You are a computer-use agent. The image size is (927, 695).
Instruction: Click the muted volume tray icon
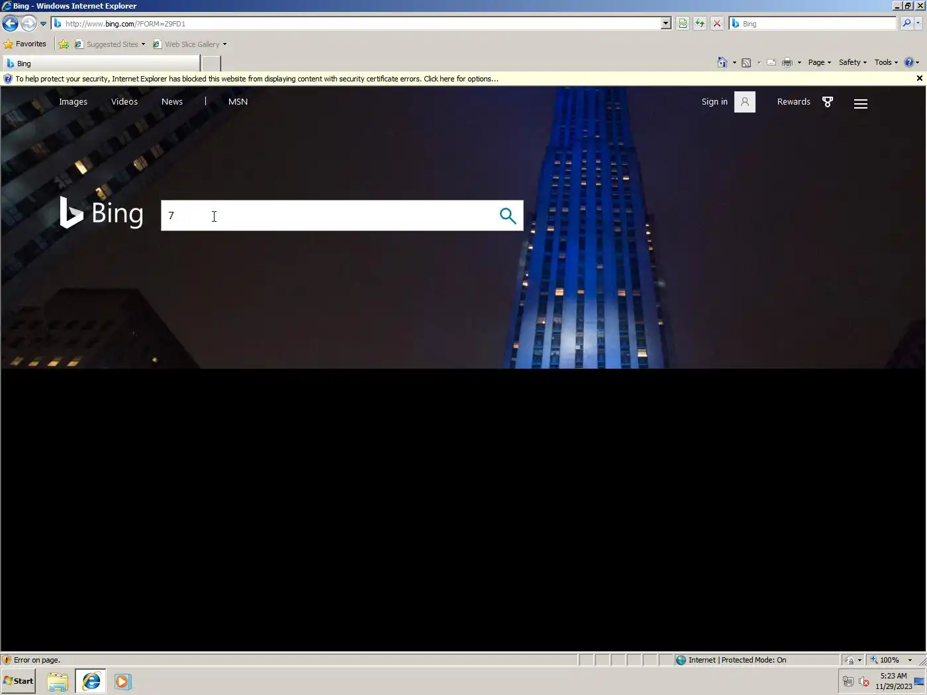pyautogui.click(x=864, y=681)
